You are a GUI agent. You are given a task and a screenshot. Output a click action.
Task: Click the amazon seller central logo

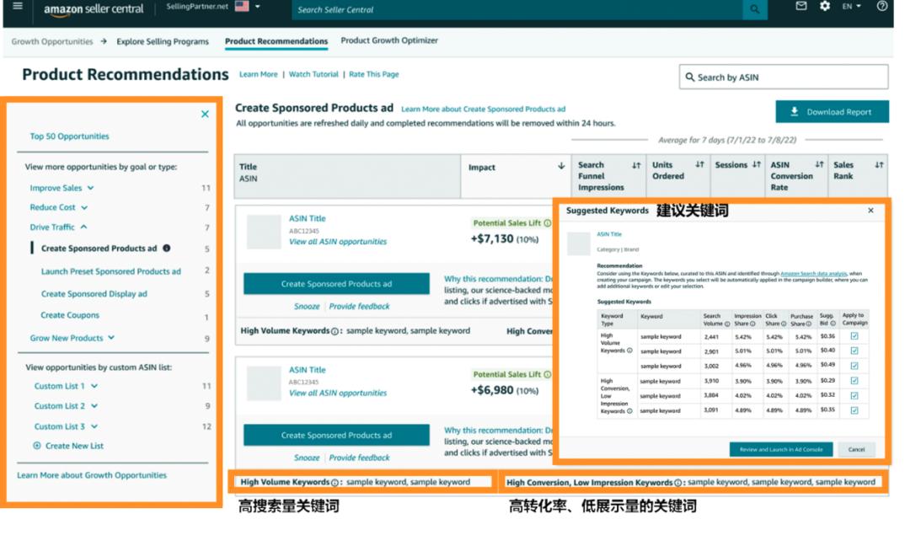(94, 9)
